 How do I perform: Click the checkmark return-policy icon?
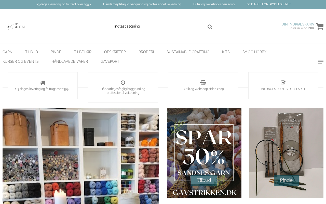pyautogui.click(x=283, y=82)
